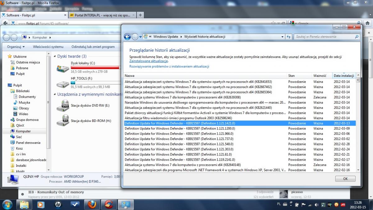
Task: Collapse the Urządzenia z wymiennymi nośnikami group
Action: tap(54, 95)
